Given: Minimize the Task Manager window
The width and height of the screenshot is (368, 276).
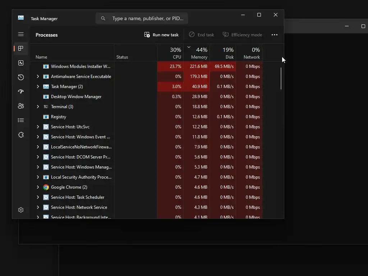Looking at the screenshot, I should pos(243,15).
